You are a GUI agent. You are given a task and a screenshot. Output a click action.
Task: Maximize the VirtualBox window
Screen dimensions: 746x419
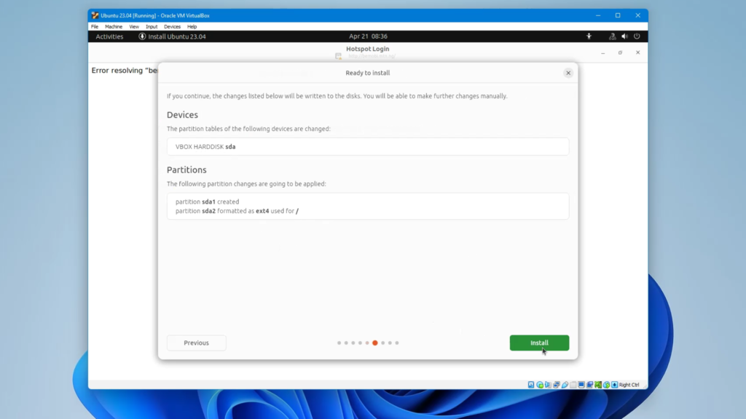pyautogui.click(x=618, y=15)
